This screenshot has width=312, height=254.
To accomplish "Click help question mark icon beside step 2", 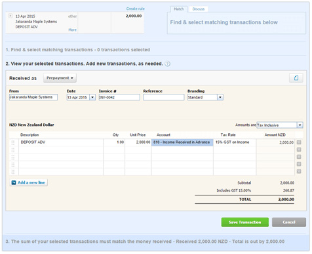I will click(167, 64).
